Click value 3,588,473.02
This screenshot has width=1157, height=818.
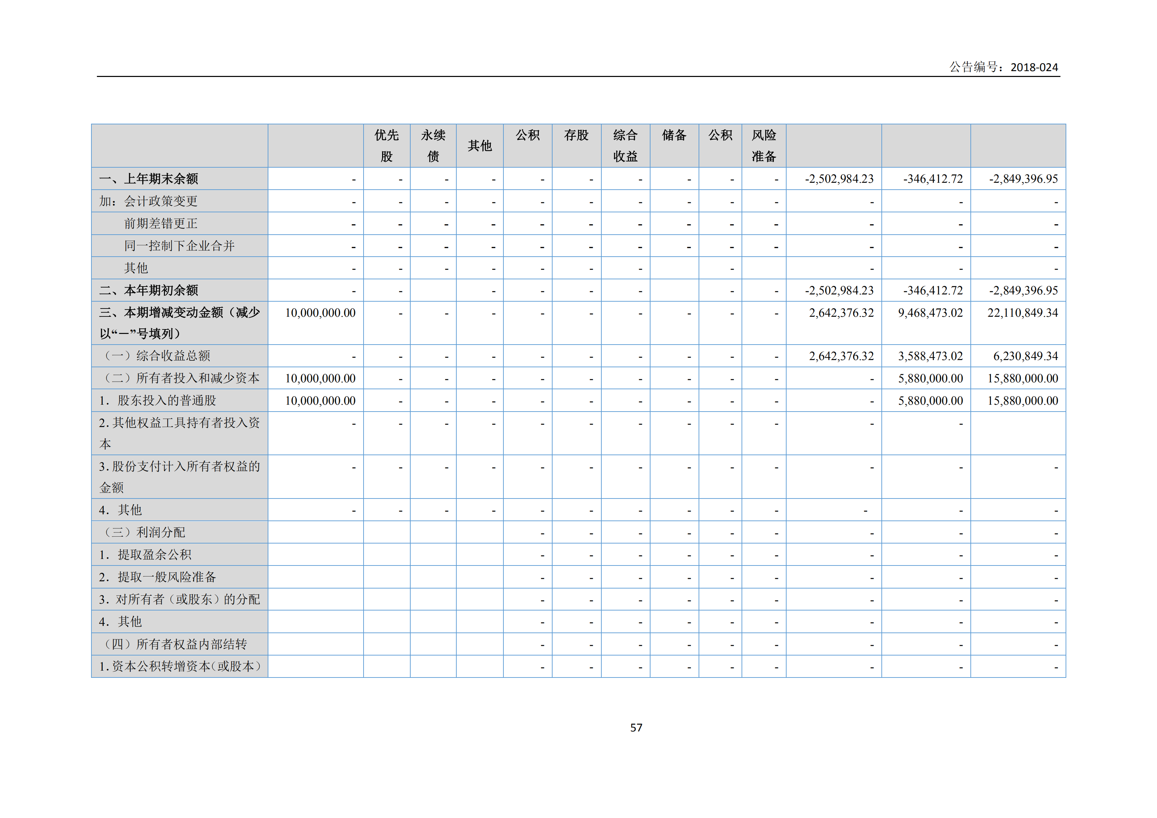pos(930,356)
